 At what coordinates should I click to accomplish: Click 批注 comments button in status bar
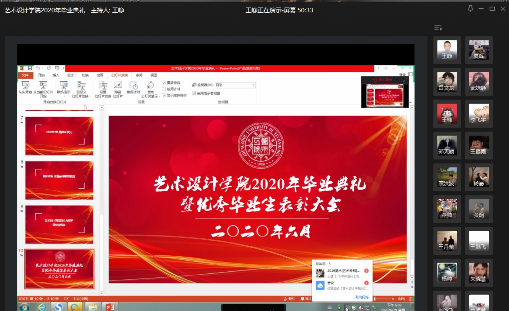pyautogui.click(x=306, y=299)
